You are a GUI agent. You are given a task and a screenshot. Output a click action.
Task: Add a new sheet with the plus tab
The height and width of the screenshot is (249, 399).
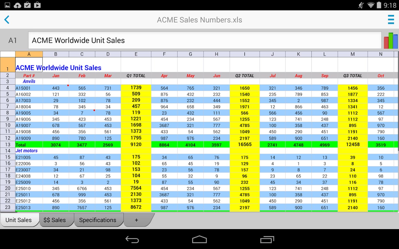click(x=136, y=220)
